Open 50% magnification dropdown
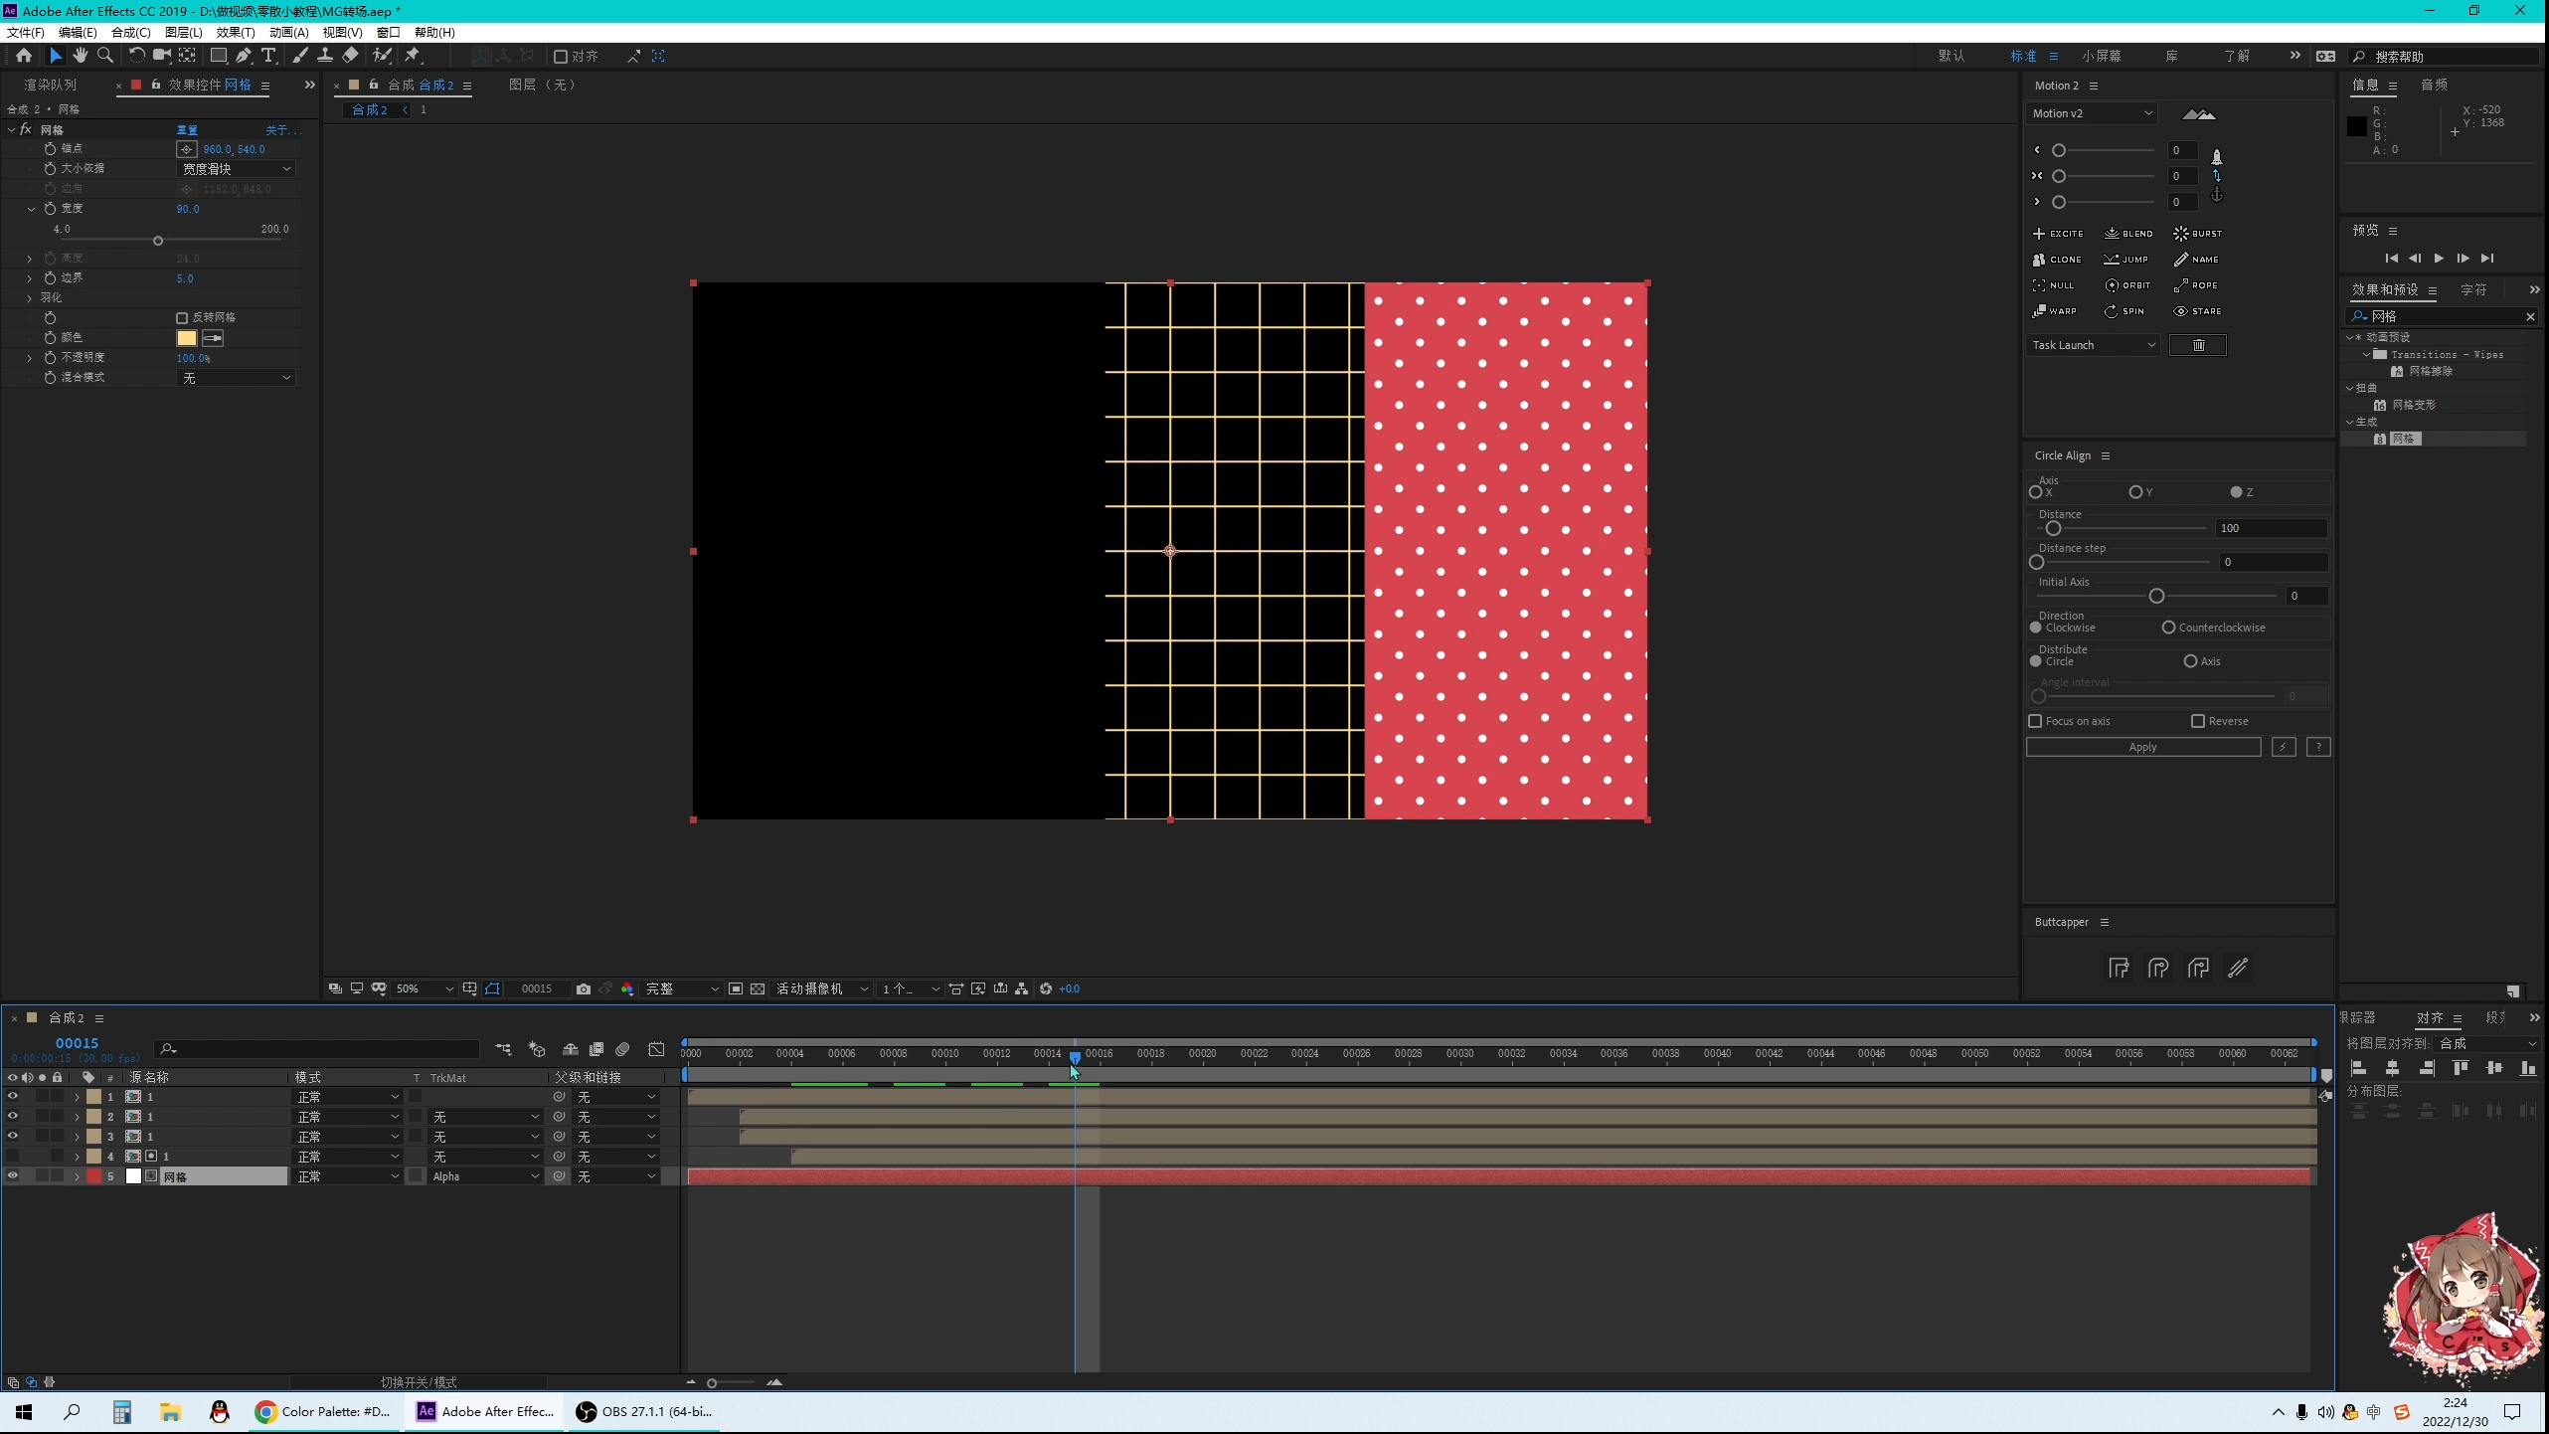This screenshot has width=2549, height=1434. pyautogui.click(x=425, y=988)
